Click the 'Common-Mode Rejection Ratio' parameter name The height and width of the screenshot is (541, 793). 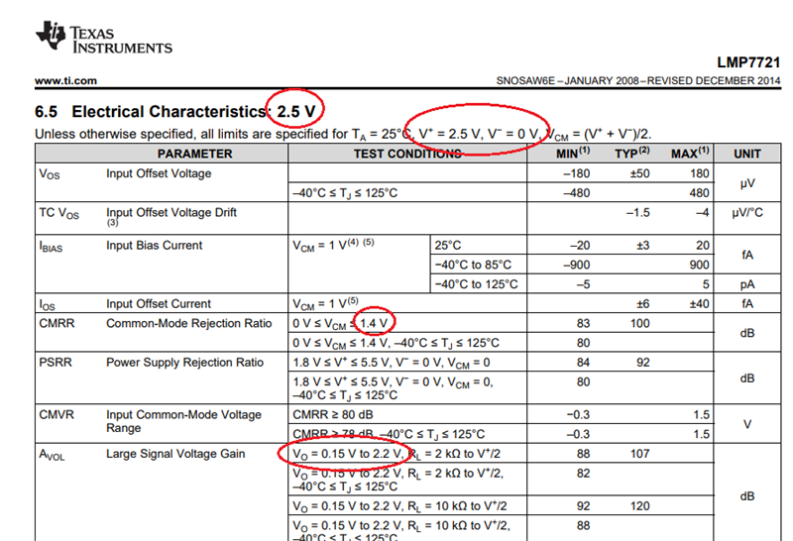[x=189, y=324]
